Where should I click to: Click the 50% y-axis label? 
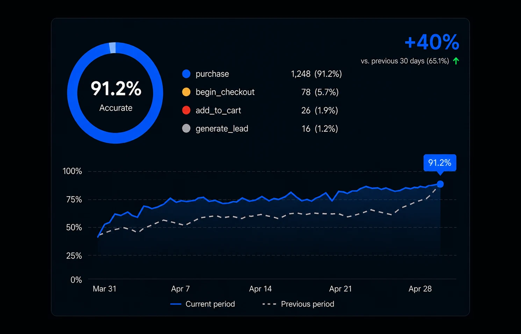(74, 228)
